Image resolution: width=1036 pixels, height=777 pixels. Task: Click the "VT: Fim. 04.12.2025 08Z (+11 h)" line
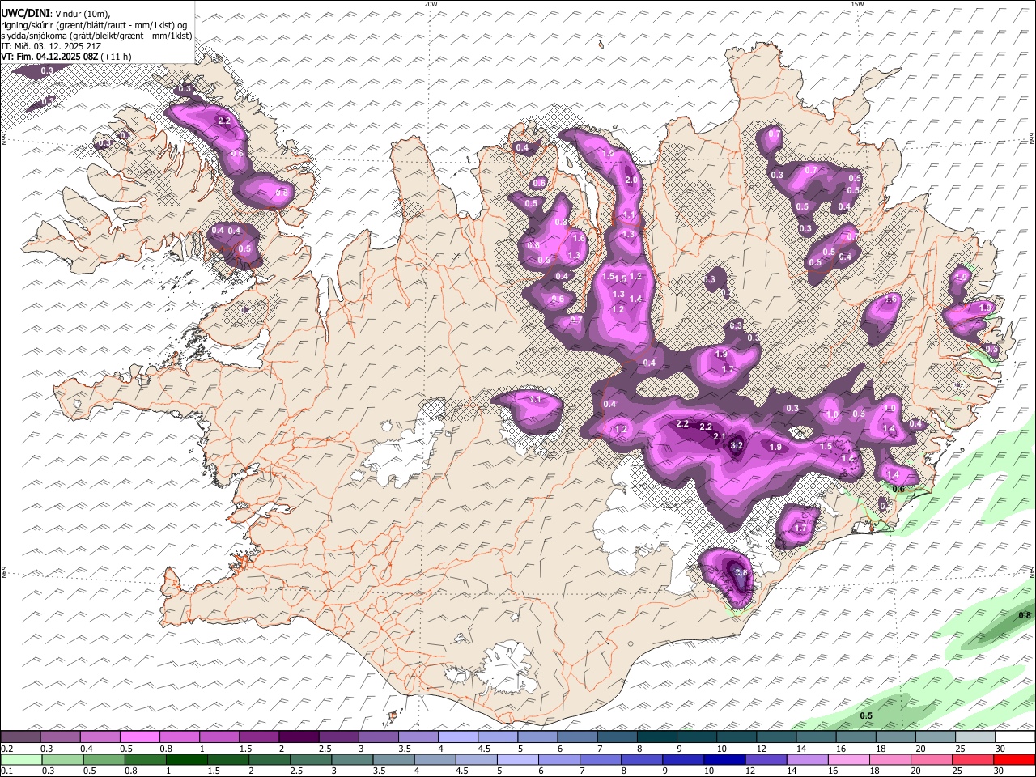(x=66, y=57)
